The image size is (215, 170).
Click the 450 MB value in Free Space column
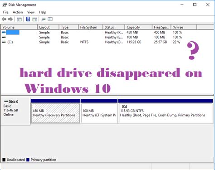pos(160,32)
